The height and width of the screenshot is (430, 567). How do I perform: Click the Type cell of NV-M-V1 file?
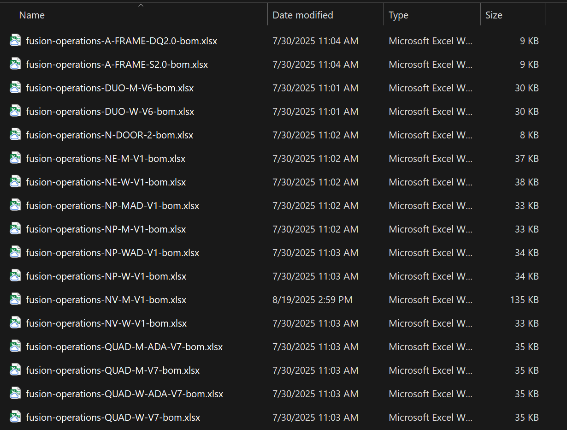[431, 299]
